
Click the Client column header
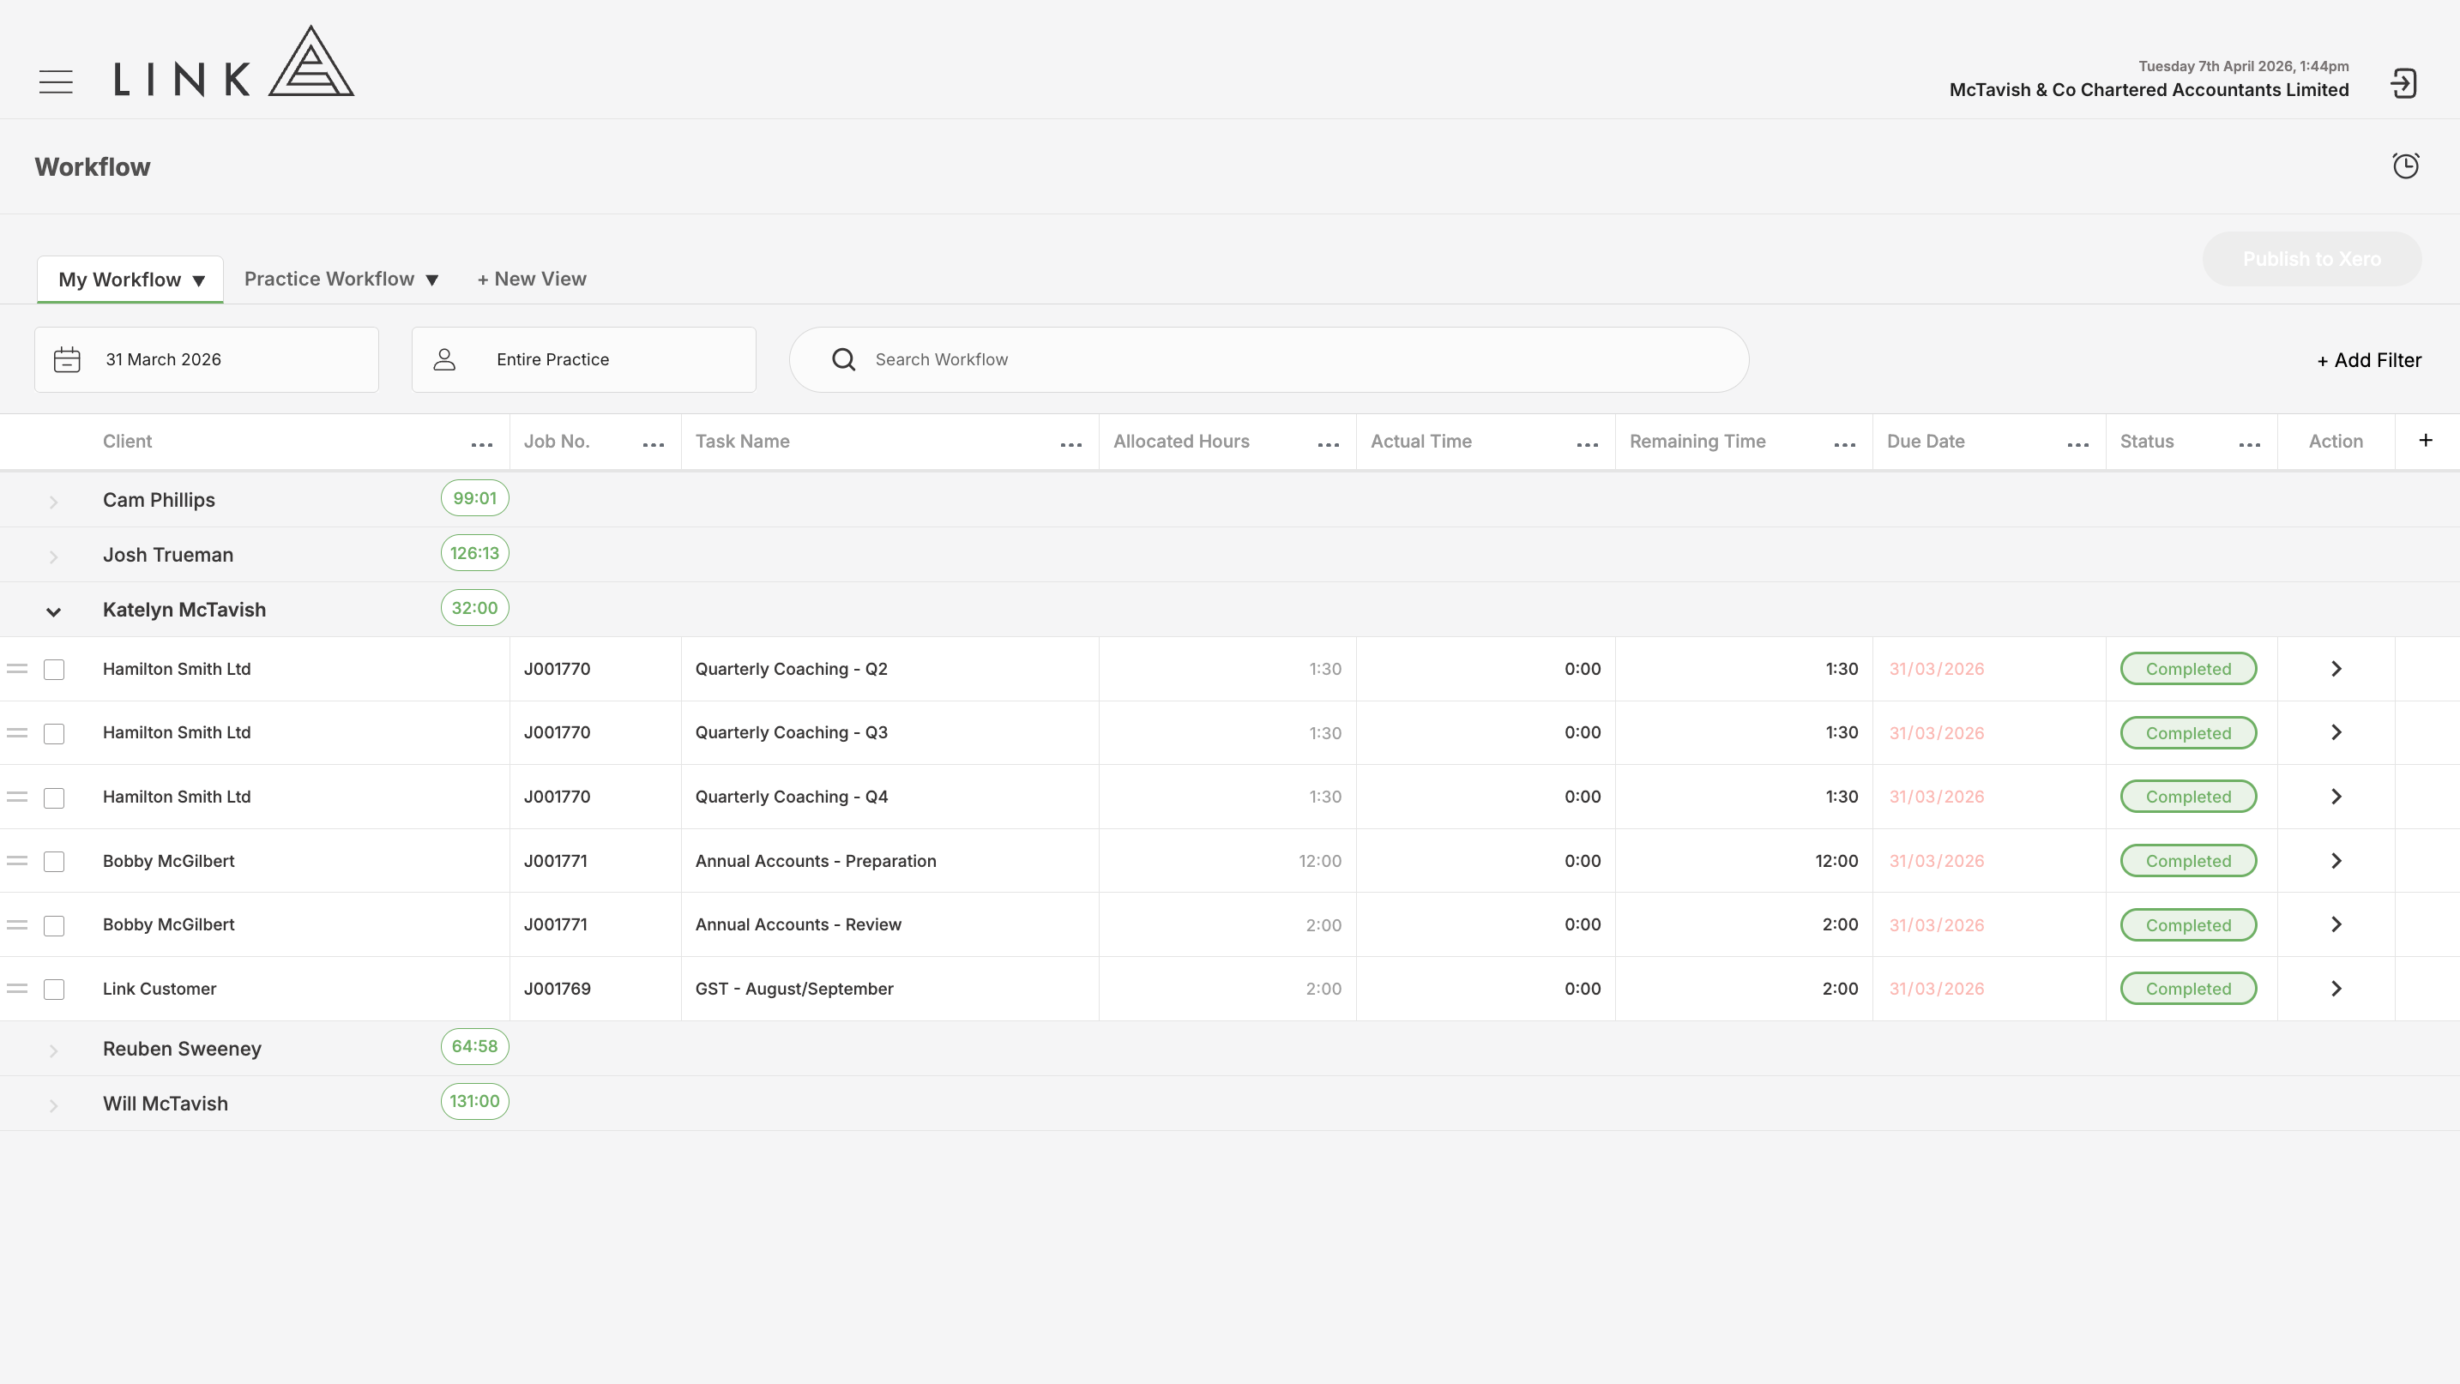(127, 441)
